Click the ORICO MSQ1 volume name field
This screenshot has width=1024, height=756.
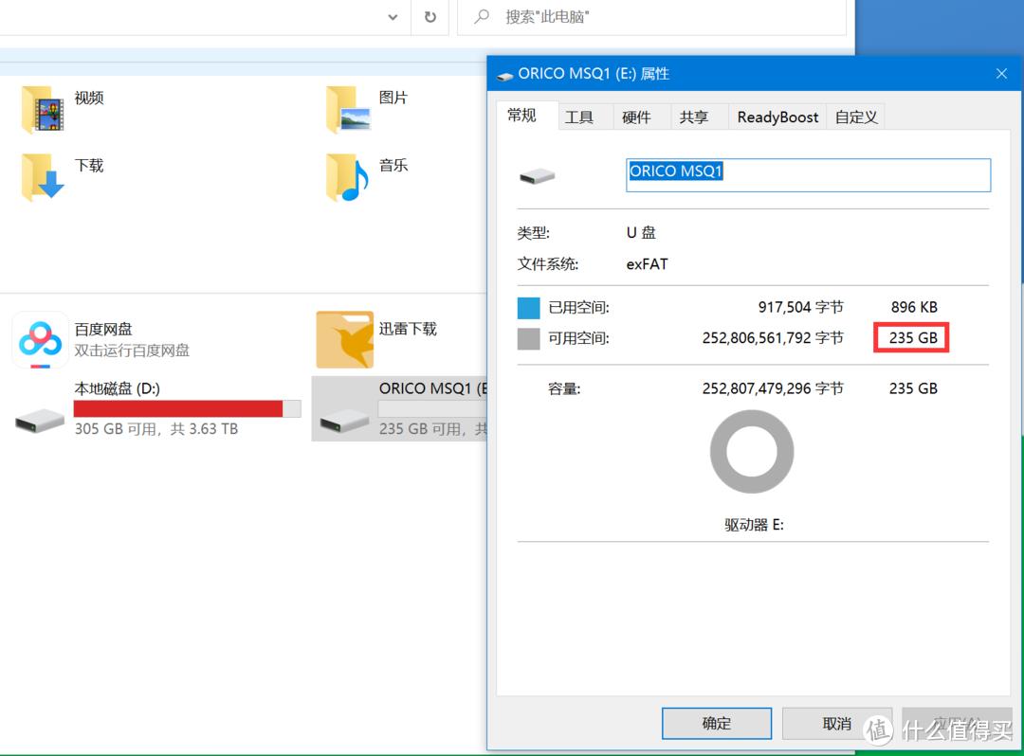(x=808, y=175)
